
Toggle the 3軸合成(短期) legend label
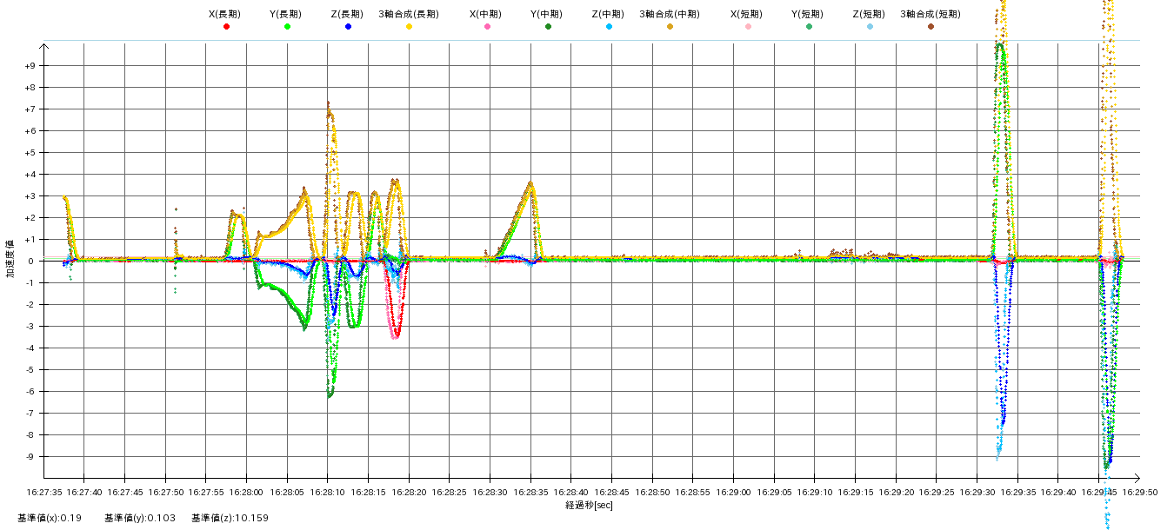tap(930, 14)
